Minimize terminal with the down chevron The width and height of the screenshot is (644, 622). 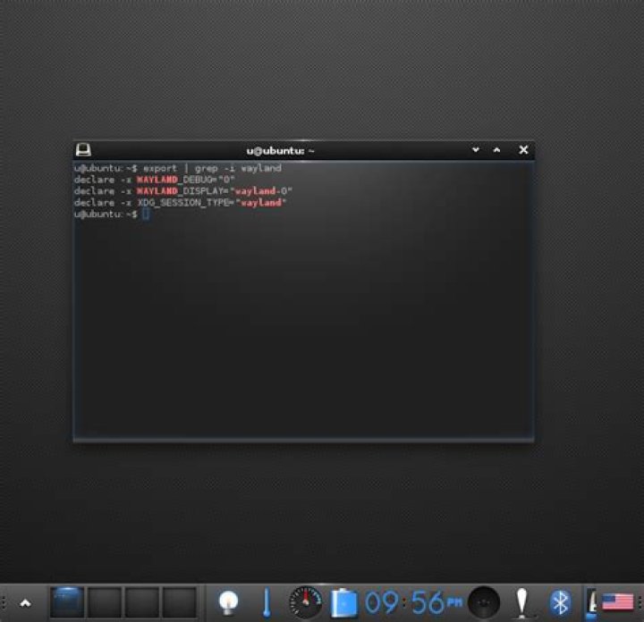(x=476, y=150)
